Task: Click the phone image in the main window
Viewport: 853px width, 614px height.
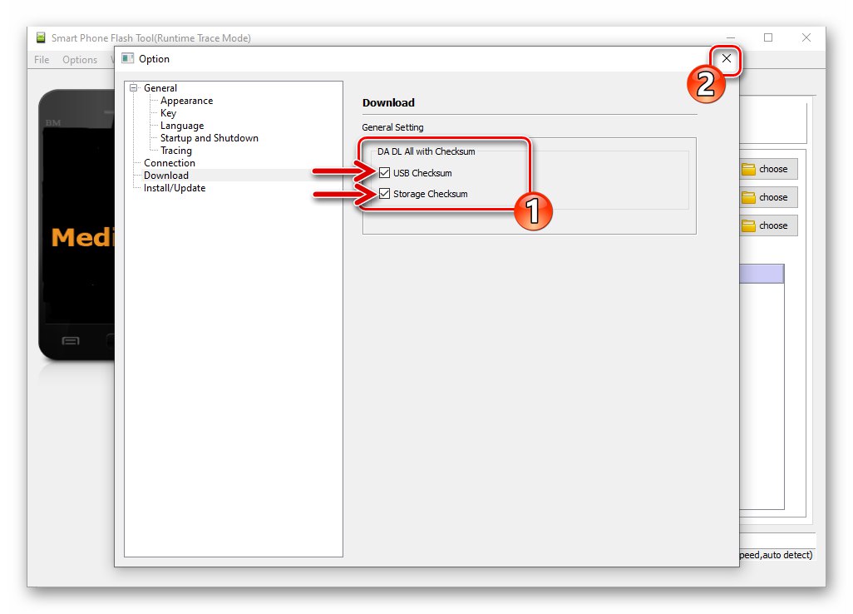Action: 76,225
